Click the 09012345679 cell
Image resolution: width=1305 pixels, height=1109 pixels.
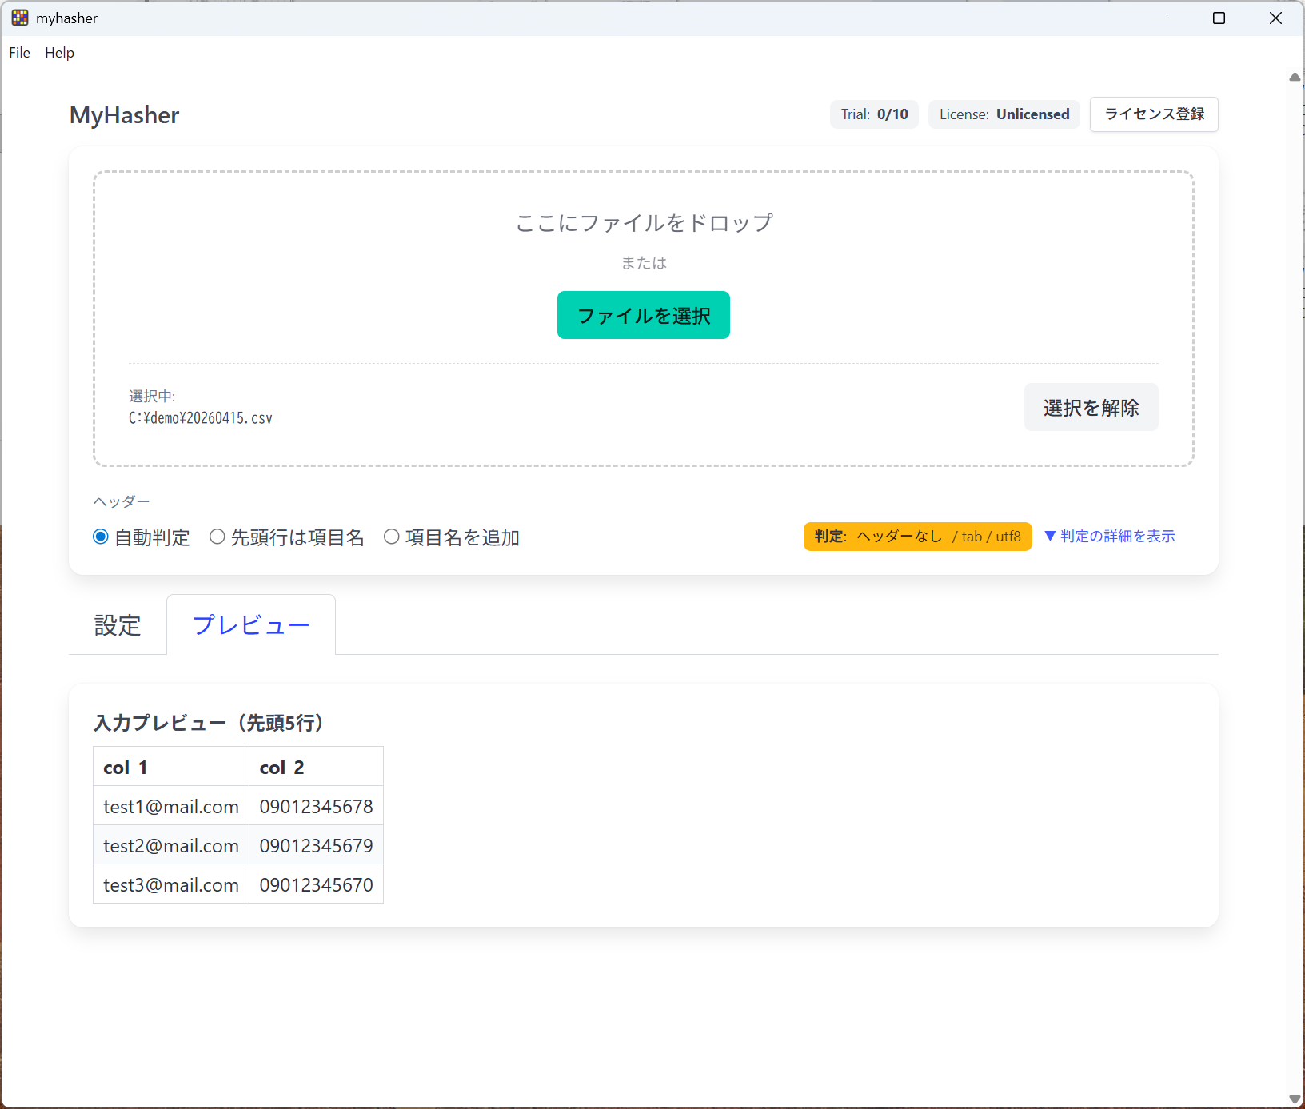pyautogui.click(x=317, y=845)
